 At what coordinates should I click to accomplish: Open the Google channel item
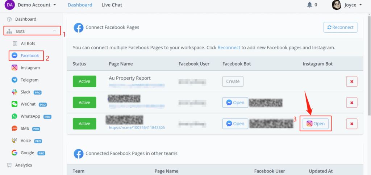click(27, 153)
